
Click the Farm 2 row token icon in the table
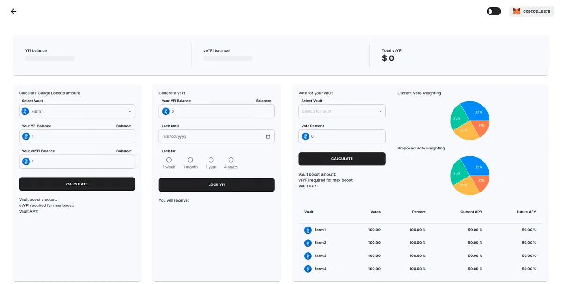coord(308,243)
